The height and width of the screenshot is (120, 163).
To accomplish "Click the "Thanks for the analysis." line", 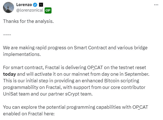I will tap(28, 21).
